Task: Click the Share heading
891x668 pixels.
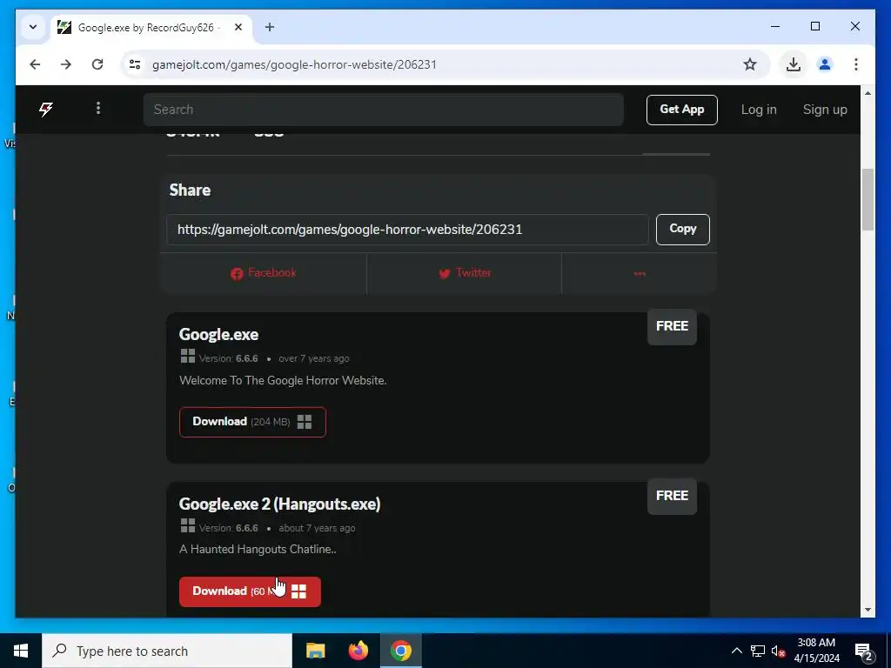Action: (x=190, y=190)
